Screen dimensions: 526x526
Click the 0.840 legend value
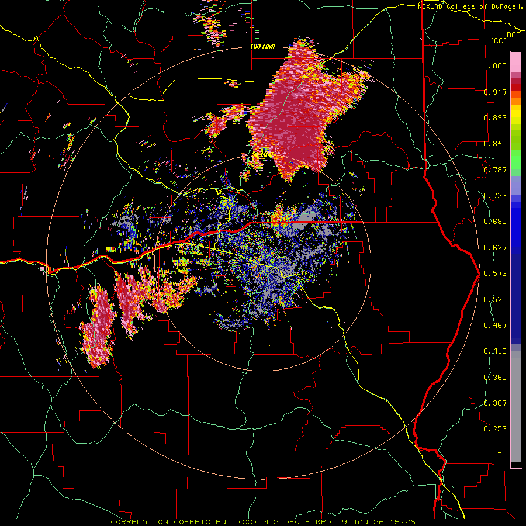point(495,144)
